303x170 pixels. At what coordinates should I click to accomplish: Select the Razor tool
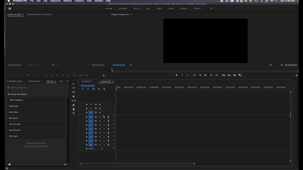point(73,96)
